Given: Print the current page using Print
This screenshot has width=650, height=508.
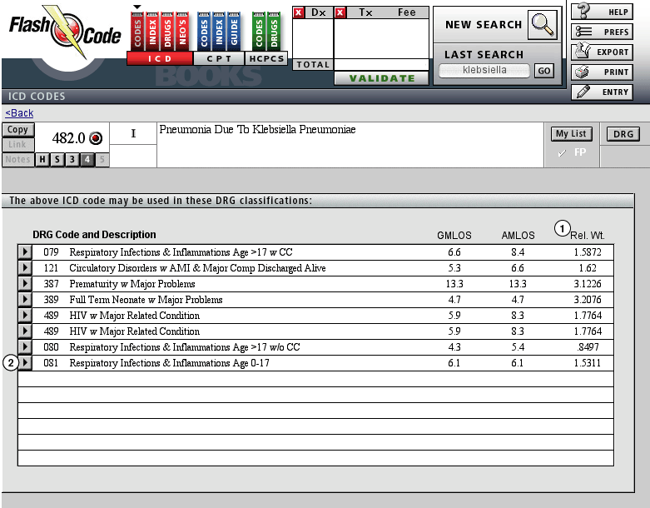Looking at the screenshot, I should [602, 72].
